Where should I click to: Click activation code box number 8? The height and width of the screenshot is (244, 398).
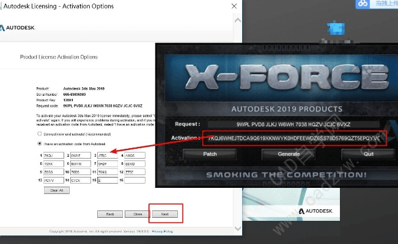[135, 163]
